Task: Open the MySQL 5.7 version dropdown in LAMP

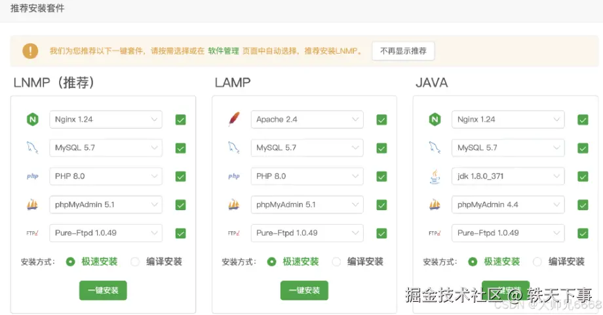Action: click(307, 148)
